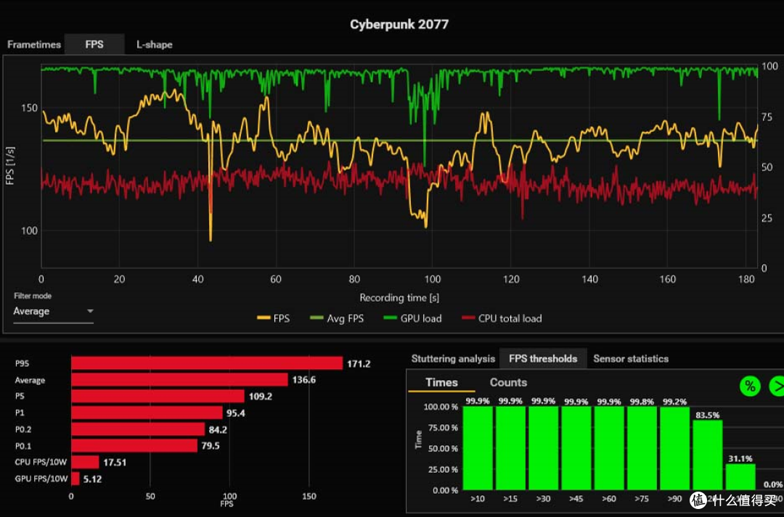
Task: Switch to the Frametimes tab
Action: tap(34, 44)
